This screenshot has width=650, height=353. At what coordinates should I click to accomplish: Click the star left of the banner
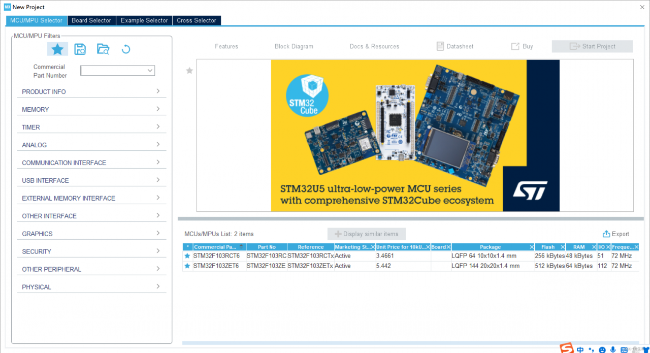pyautogui.click(x=189, y=71)
